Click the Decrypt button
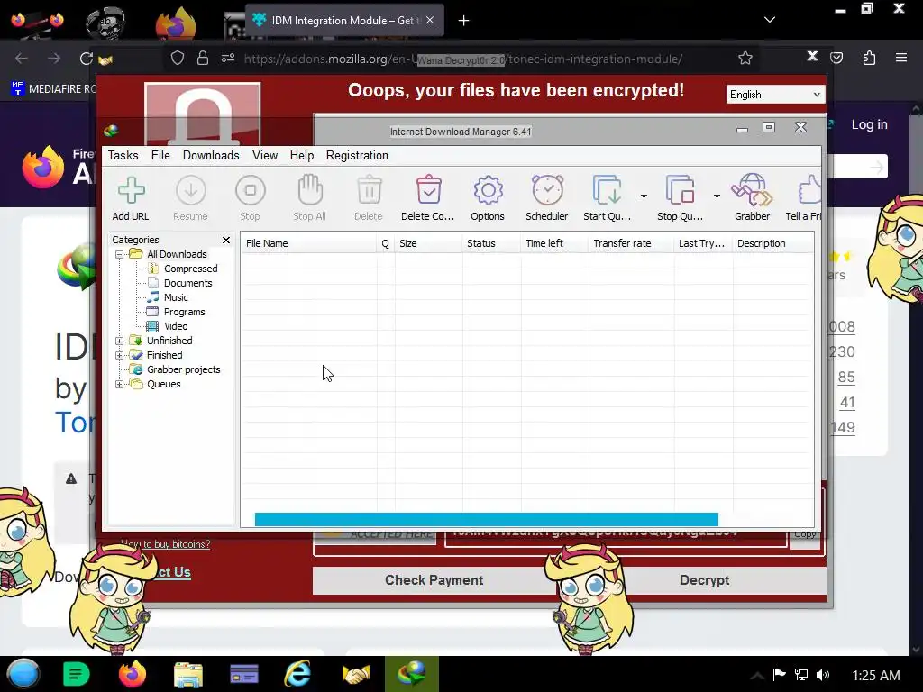 (704, 580)
